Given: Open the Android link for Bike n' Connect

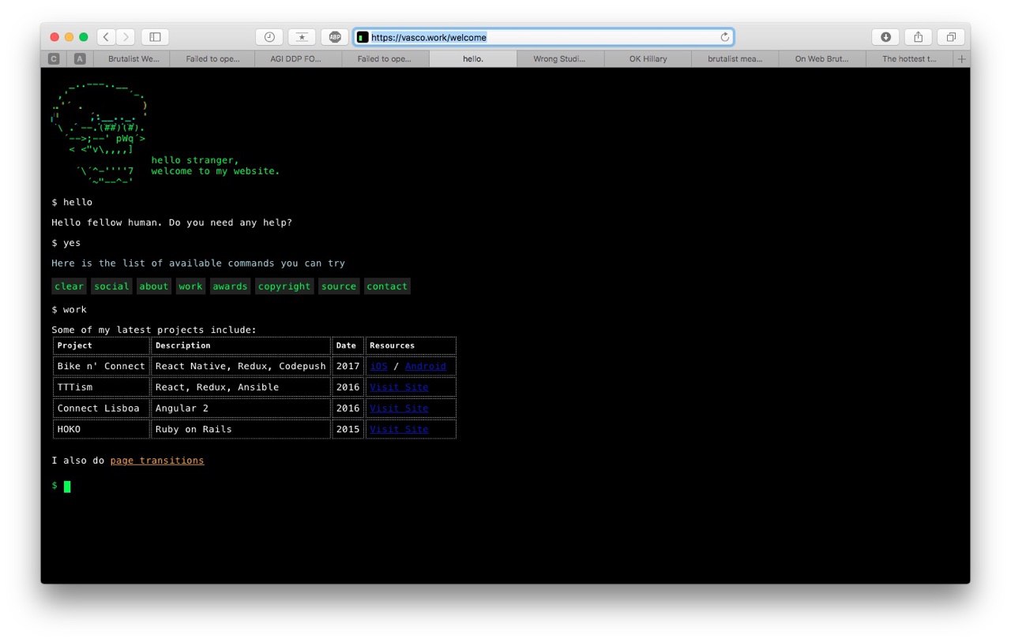Looking at the screenshot, I should click(x=425, y=366).
